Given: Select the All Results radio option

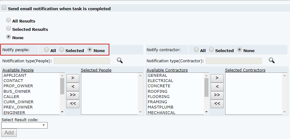Looking at the screenshot, I should [9, 20].
